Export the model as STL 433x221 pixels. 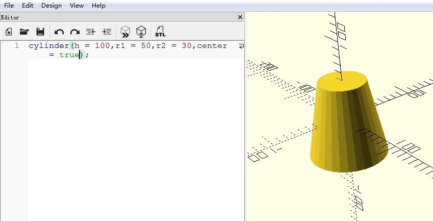click(x=160, y=32)
